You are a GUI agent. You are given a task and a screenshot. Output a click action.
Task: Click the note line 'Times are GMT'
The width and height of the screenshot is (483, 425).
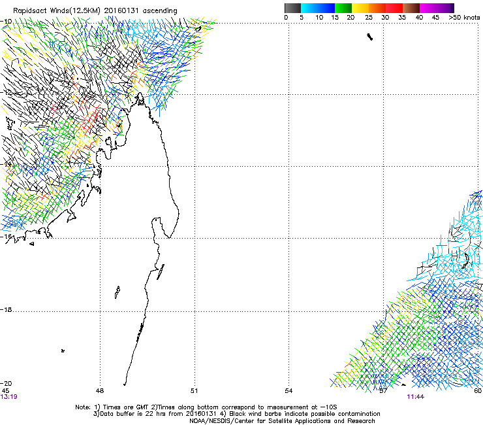click(x=127, y=407)
